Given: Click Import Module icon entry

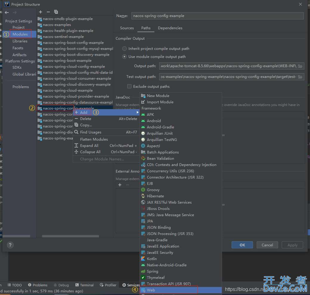Looking at the screenshot, I should tap(181, 102).
